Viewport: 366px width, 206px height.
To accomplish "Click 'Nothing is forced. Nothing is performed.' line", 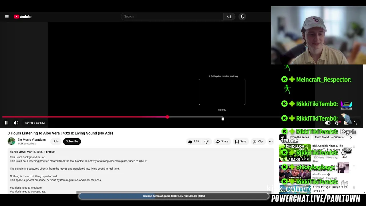I will click(34, 176).
